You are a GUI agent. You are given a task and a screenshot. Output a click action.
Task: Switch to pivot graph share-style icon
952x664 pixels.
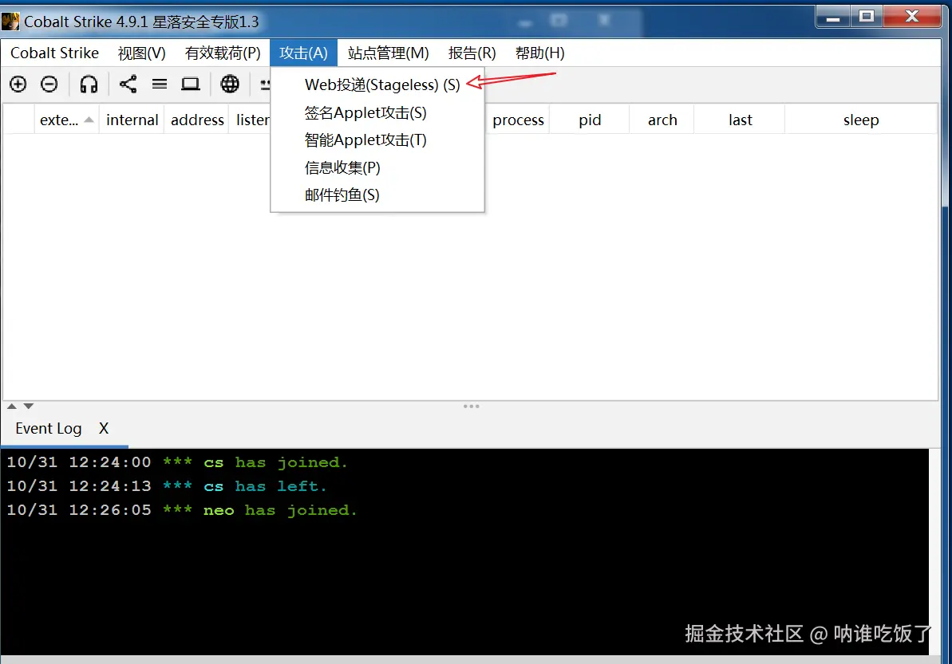[x=128, y=84]
